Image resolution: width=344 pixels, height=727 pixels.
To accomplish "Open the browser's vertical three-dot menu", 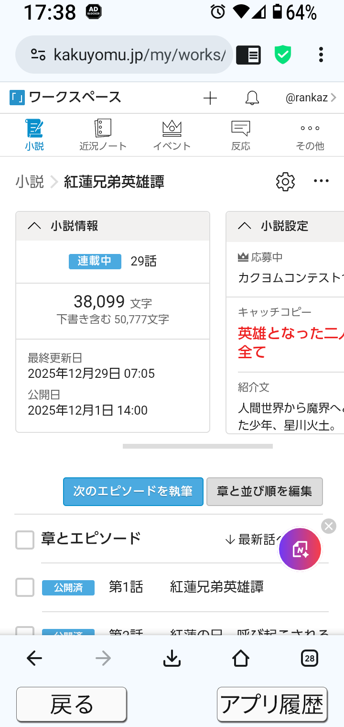I will 321,55.
